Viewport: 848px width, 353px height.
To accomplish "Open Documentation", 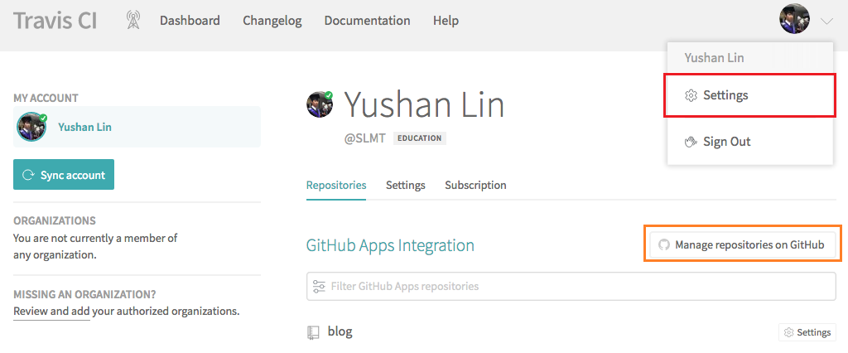I will 367,21.
